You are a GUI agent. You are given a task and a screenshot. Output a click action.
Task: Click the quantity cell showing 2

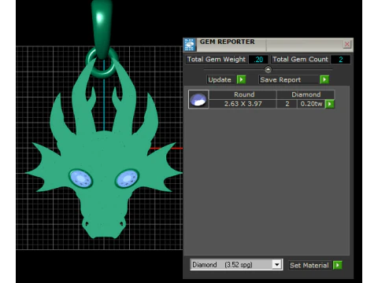click(287, 104)
